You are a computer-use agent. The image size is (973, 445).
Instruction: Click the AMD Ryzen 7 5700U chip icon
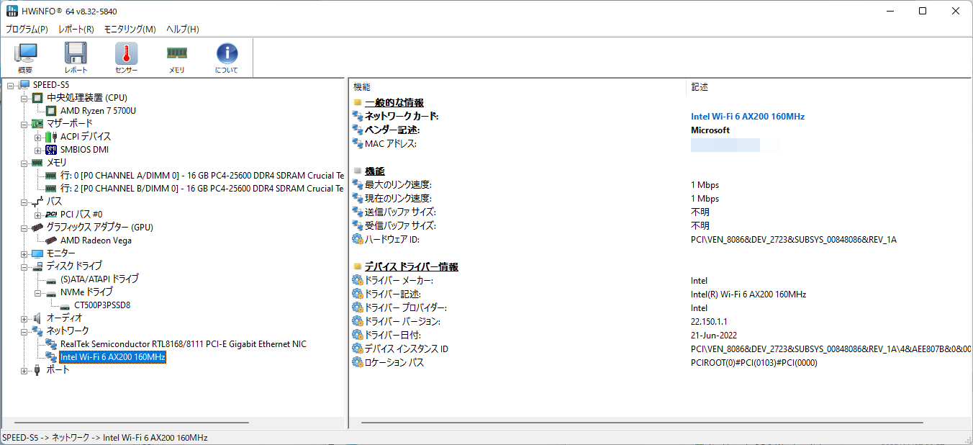51,111
